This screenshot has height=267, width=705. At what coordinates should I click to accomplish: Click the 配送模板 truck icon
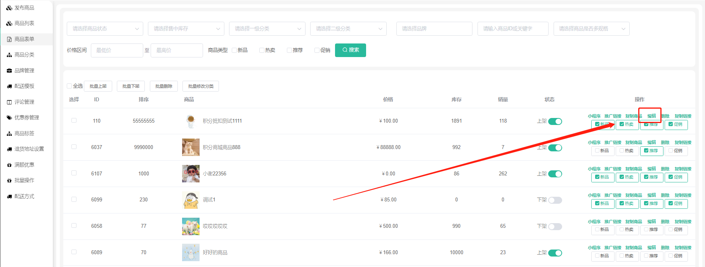9,86
